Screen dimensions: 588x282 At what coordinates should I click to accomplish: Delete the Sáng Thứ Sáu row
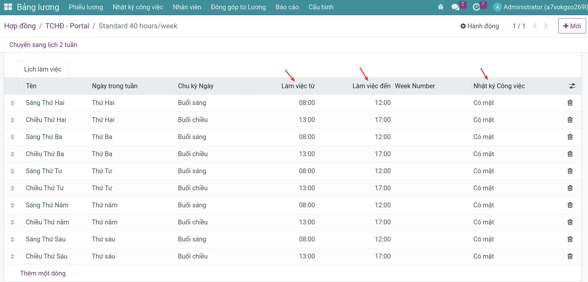click(x=570, y=239)
